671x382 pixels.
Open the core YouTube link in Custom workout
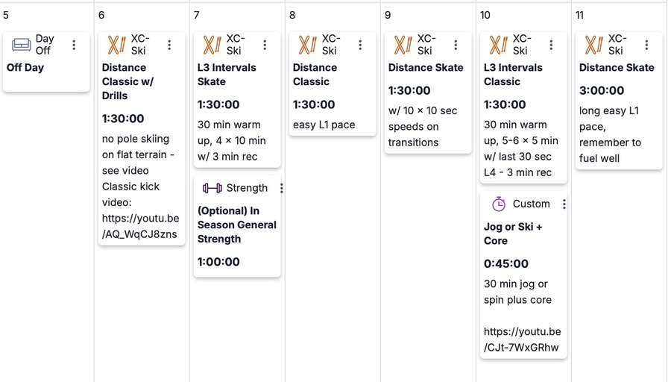(x=522, y=339)
